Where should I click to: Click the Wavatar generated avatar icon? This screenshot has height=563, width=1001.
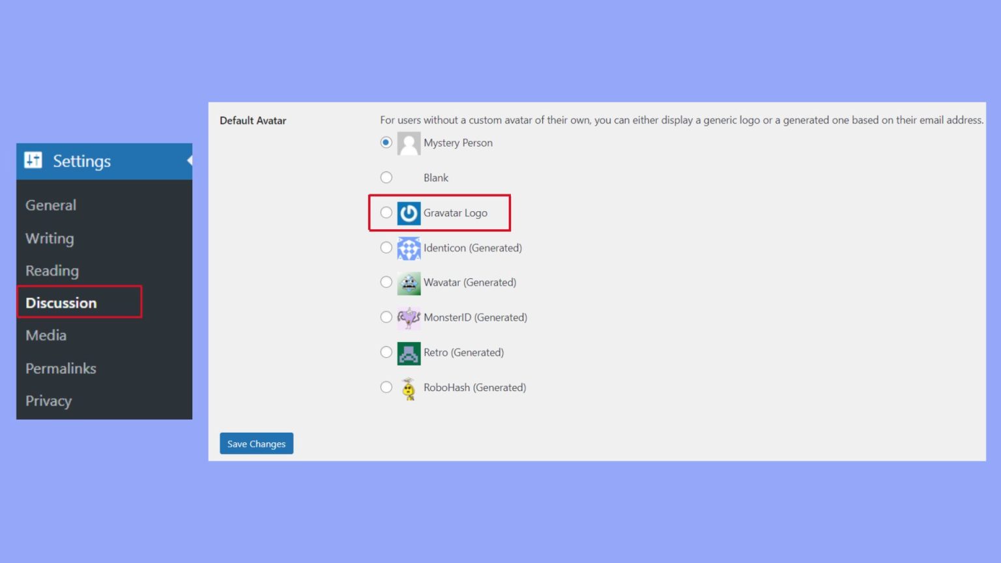[x=408, y=282]
